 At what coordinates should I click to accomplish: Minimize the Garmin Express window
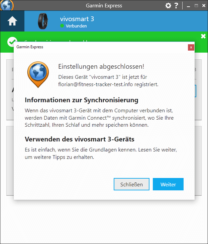tap(189, 6)
